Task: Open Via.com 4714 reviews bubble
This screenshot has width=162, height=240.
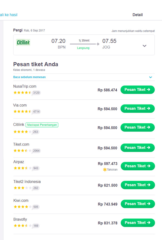Action: pyautogui.click(x=36, y=111)
